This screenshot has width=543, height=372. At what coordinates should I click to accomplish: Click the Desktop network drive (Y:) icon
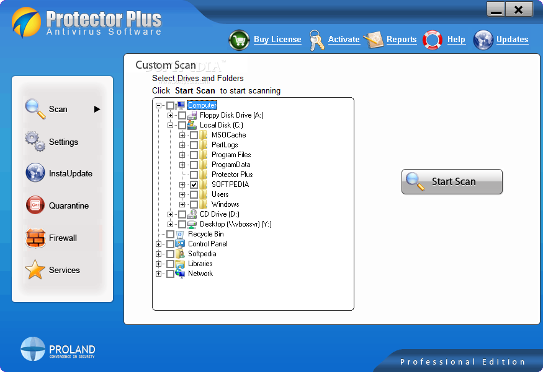click(192, 224)
